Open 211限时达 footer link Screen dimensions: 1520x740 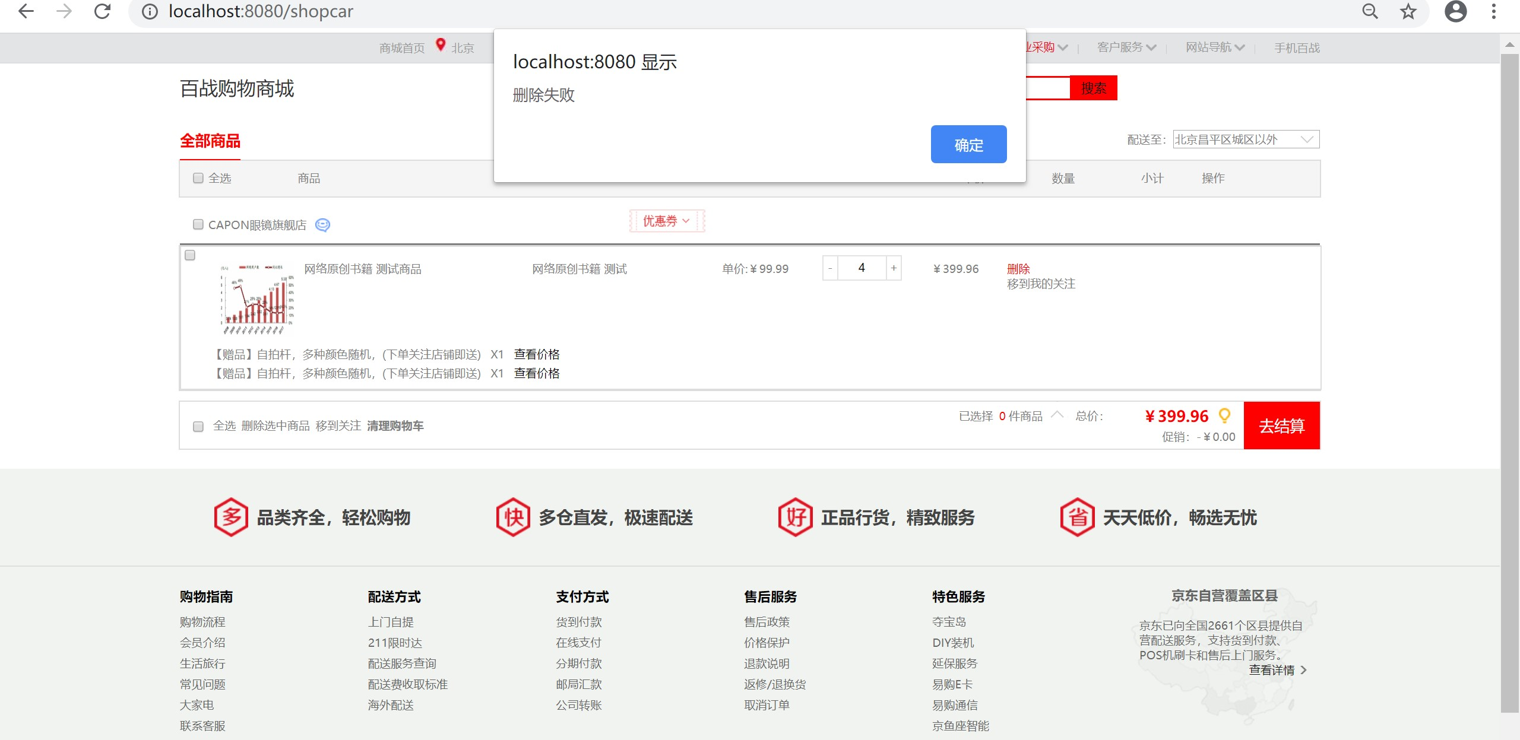point(395,643)
